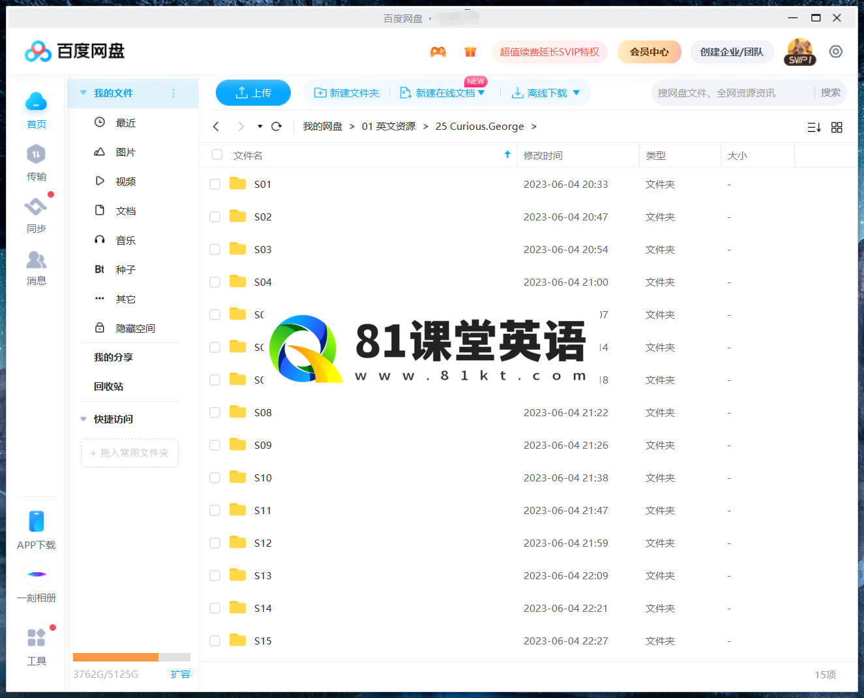Switch to grid view icon
This screenshot has height=698, width=864.
pyautogui.click(x=837, y=127)
